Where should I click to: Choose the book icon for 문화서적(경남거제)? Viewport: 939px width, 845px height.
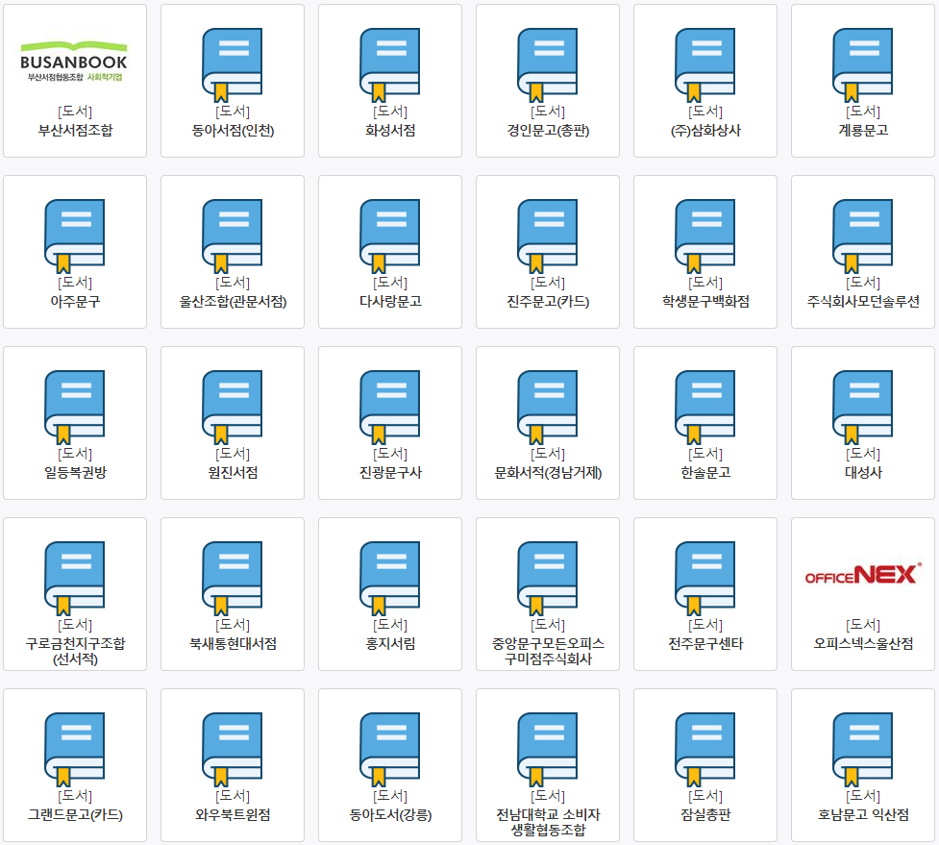coord(548,408)
